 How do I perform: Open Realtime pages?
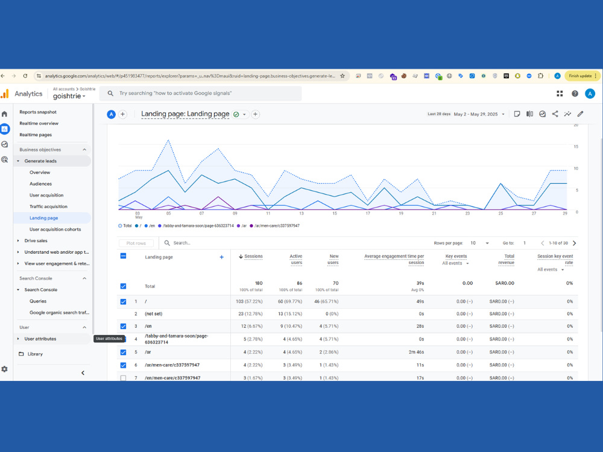tap(36, 134)
